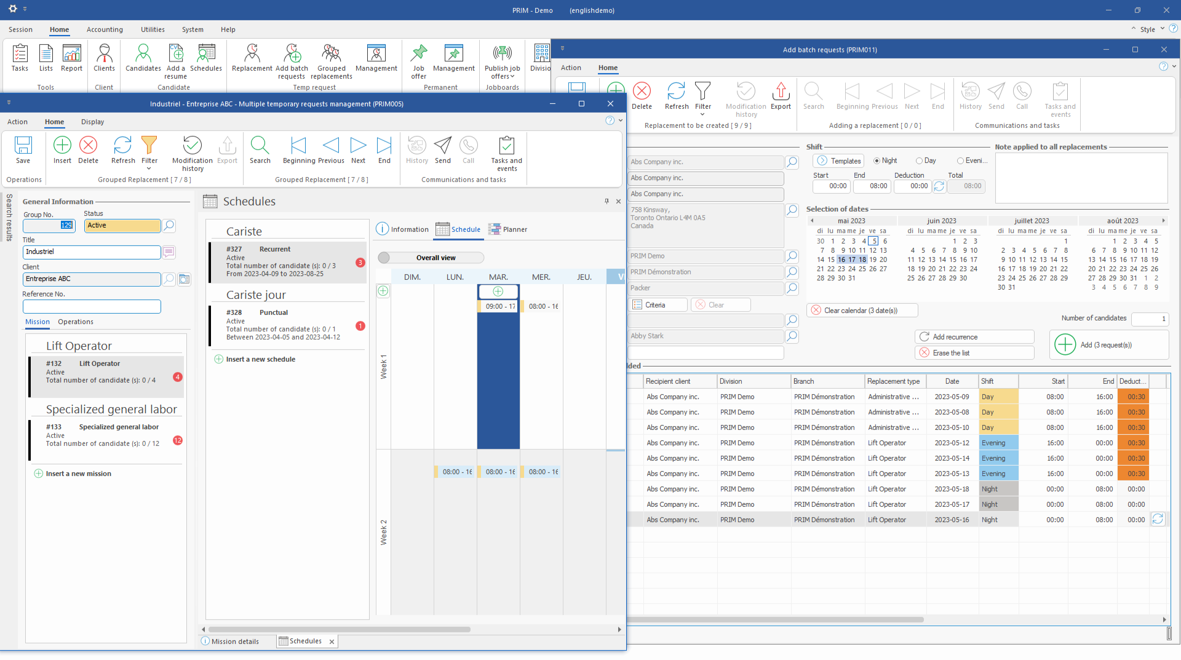Click the Save icon in the Operations group
Image resolution: width=1181 pixels, height=660 pixels.
coord(23,150)
